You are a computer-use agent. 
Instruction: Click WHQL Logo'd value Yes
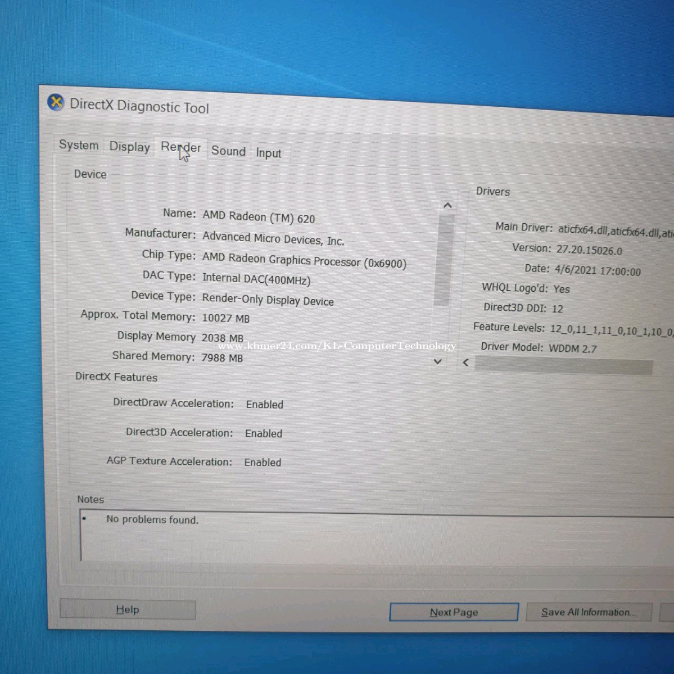(x=562, y=289)
